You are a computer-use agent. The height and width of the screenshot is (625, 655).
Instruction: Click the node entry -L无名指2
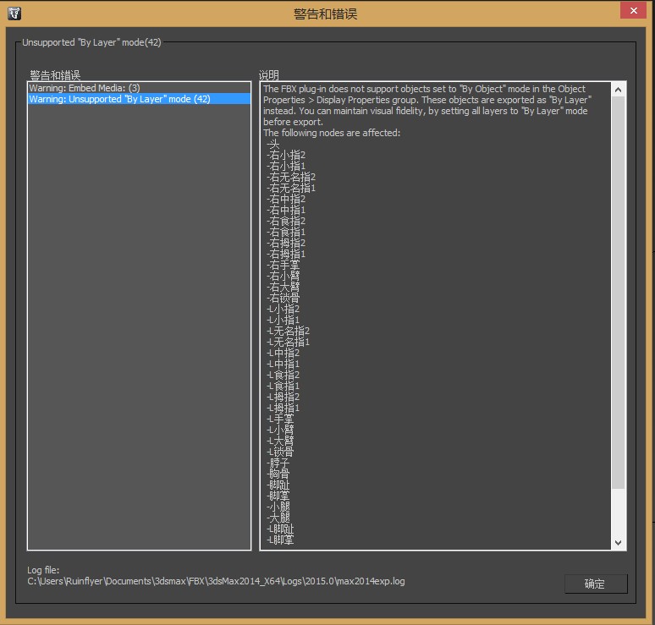289,331
